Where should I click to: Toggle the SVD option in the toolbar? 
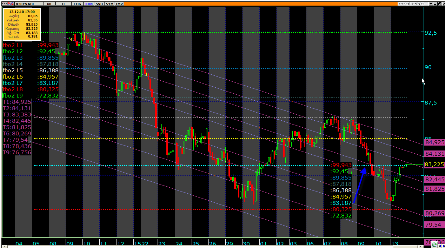click(x=99, y=4)
